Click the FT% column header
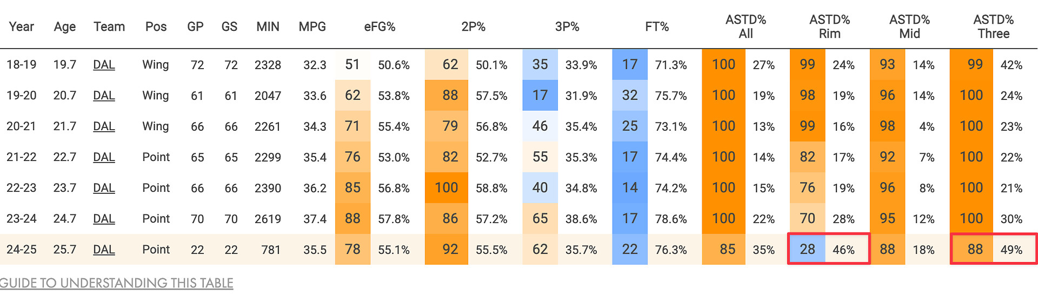 point(657,27)
